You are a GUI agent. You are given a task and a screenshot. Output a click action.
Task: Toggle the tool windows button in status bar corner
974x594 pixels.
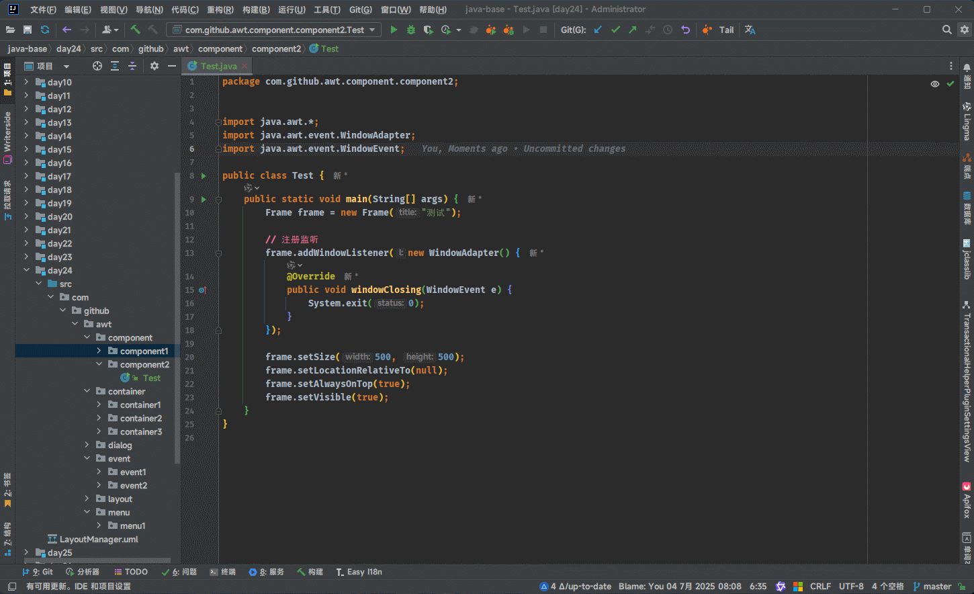pyautogui.click(x=11, y=587)
